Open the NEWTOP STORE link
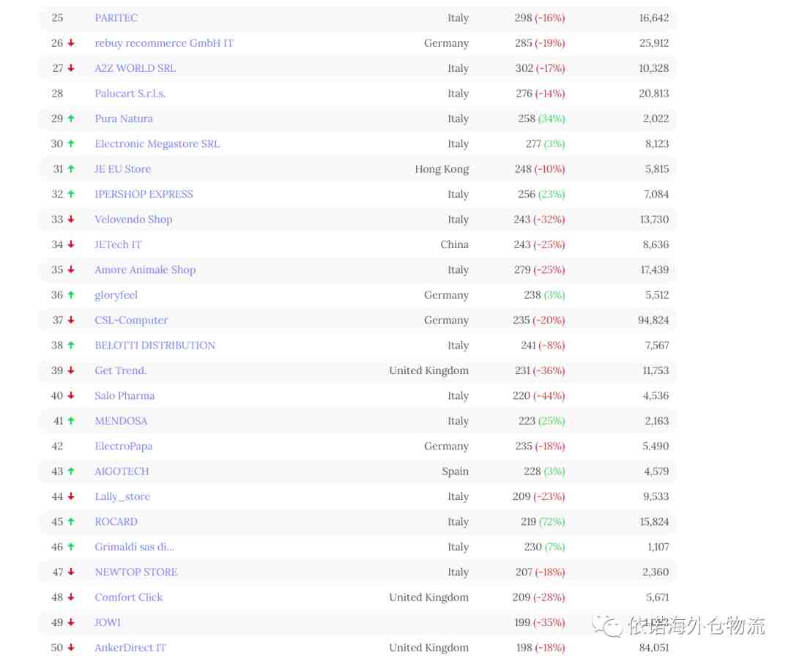This screenshot has height=661, width=791. tap(136, 572)
